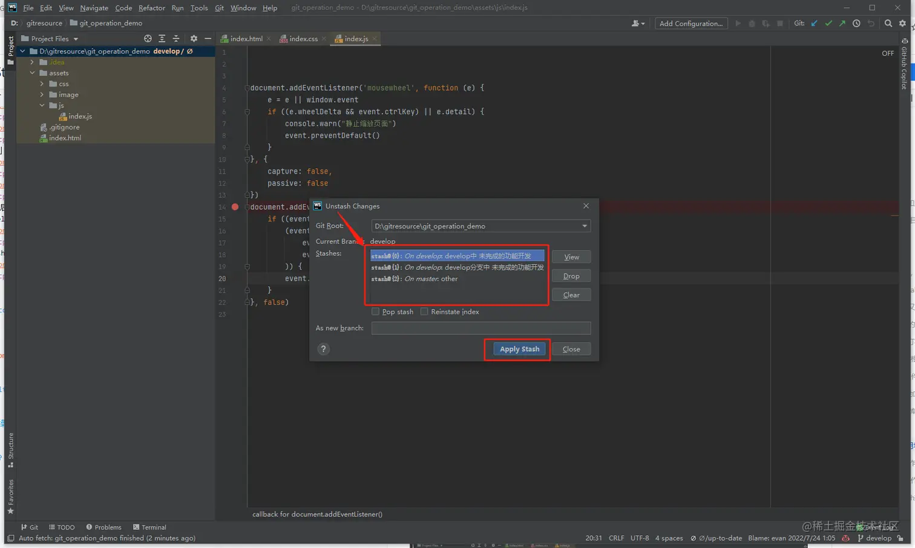
Task: Open search everywhere magnifier icon
Action: tap(887, 23)
